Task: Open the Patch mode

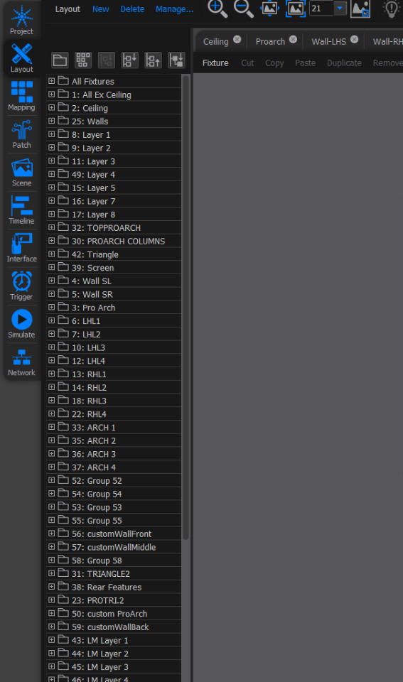Action: [21, 134]
